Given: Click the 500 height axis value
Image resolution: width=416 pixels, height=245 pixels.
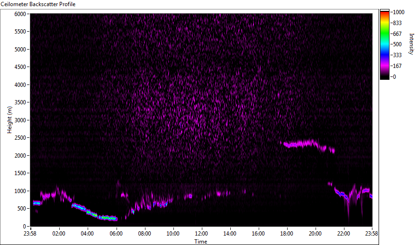Looking at the screenshot, I should [x=21, y=209].
